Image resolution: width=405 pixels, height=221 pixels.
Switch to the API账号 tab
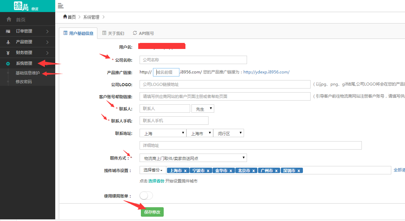[144, 33]
